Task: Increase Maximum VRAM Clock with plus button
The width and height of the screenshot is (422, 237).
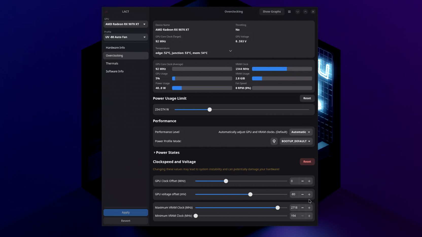Action: tap(309, 208)
